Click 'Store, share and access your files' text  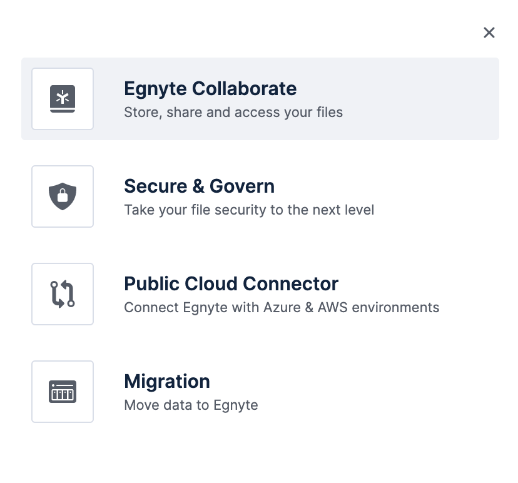tap(233, 113)
